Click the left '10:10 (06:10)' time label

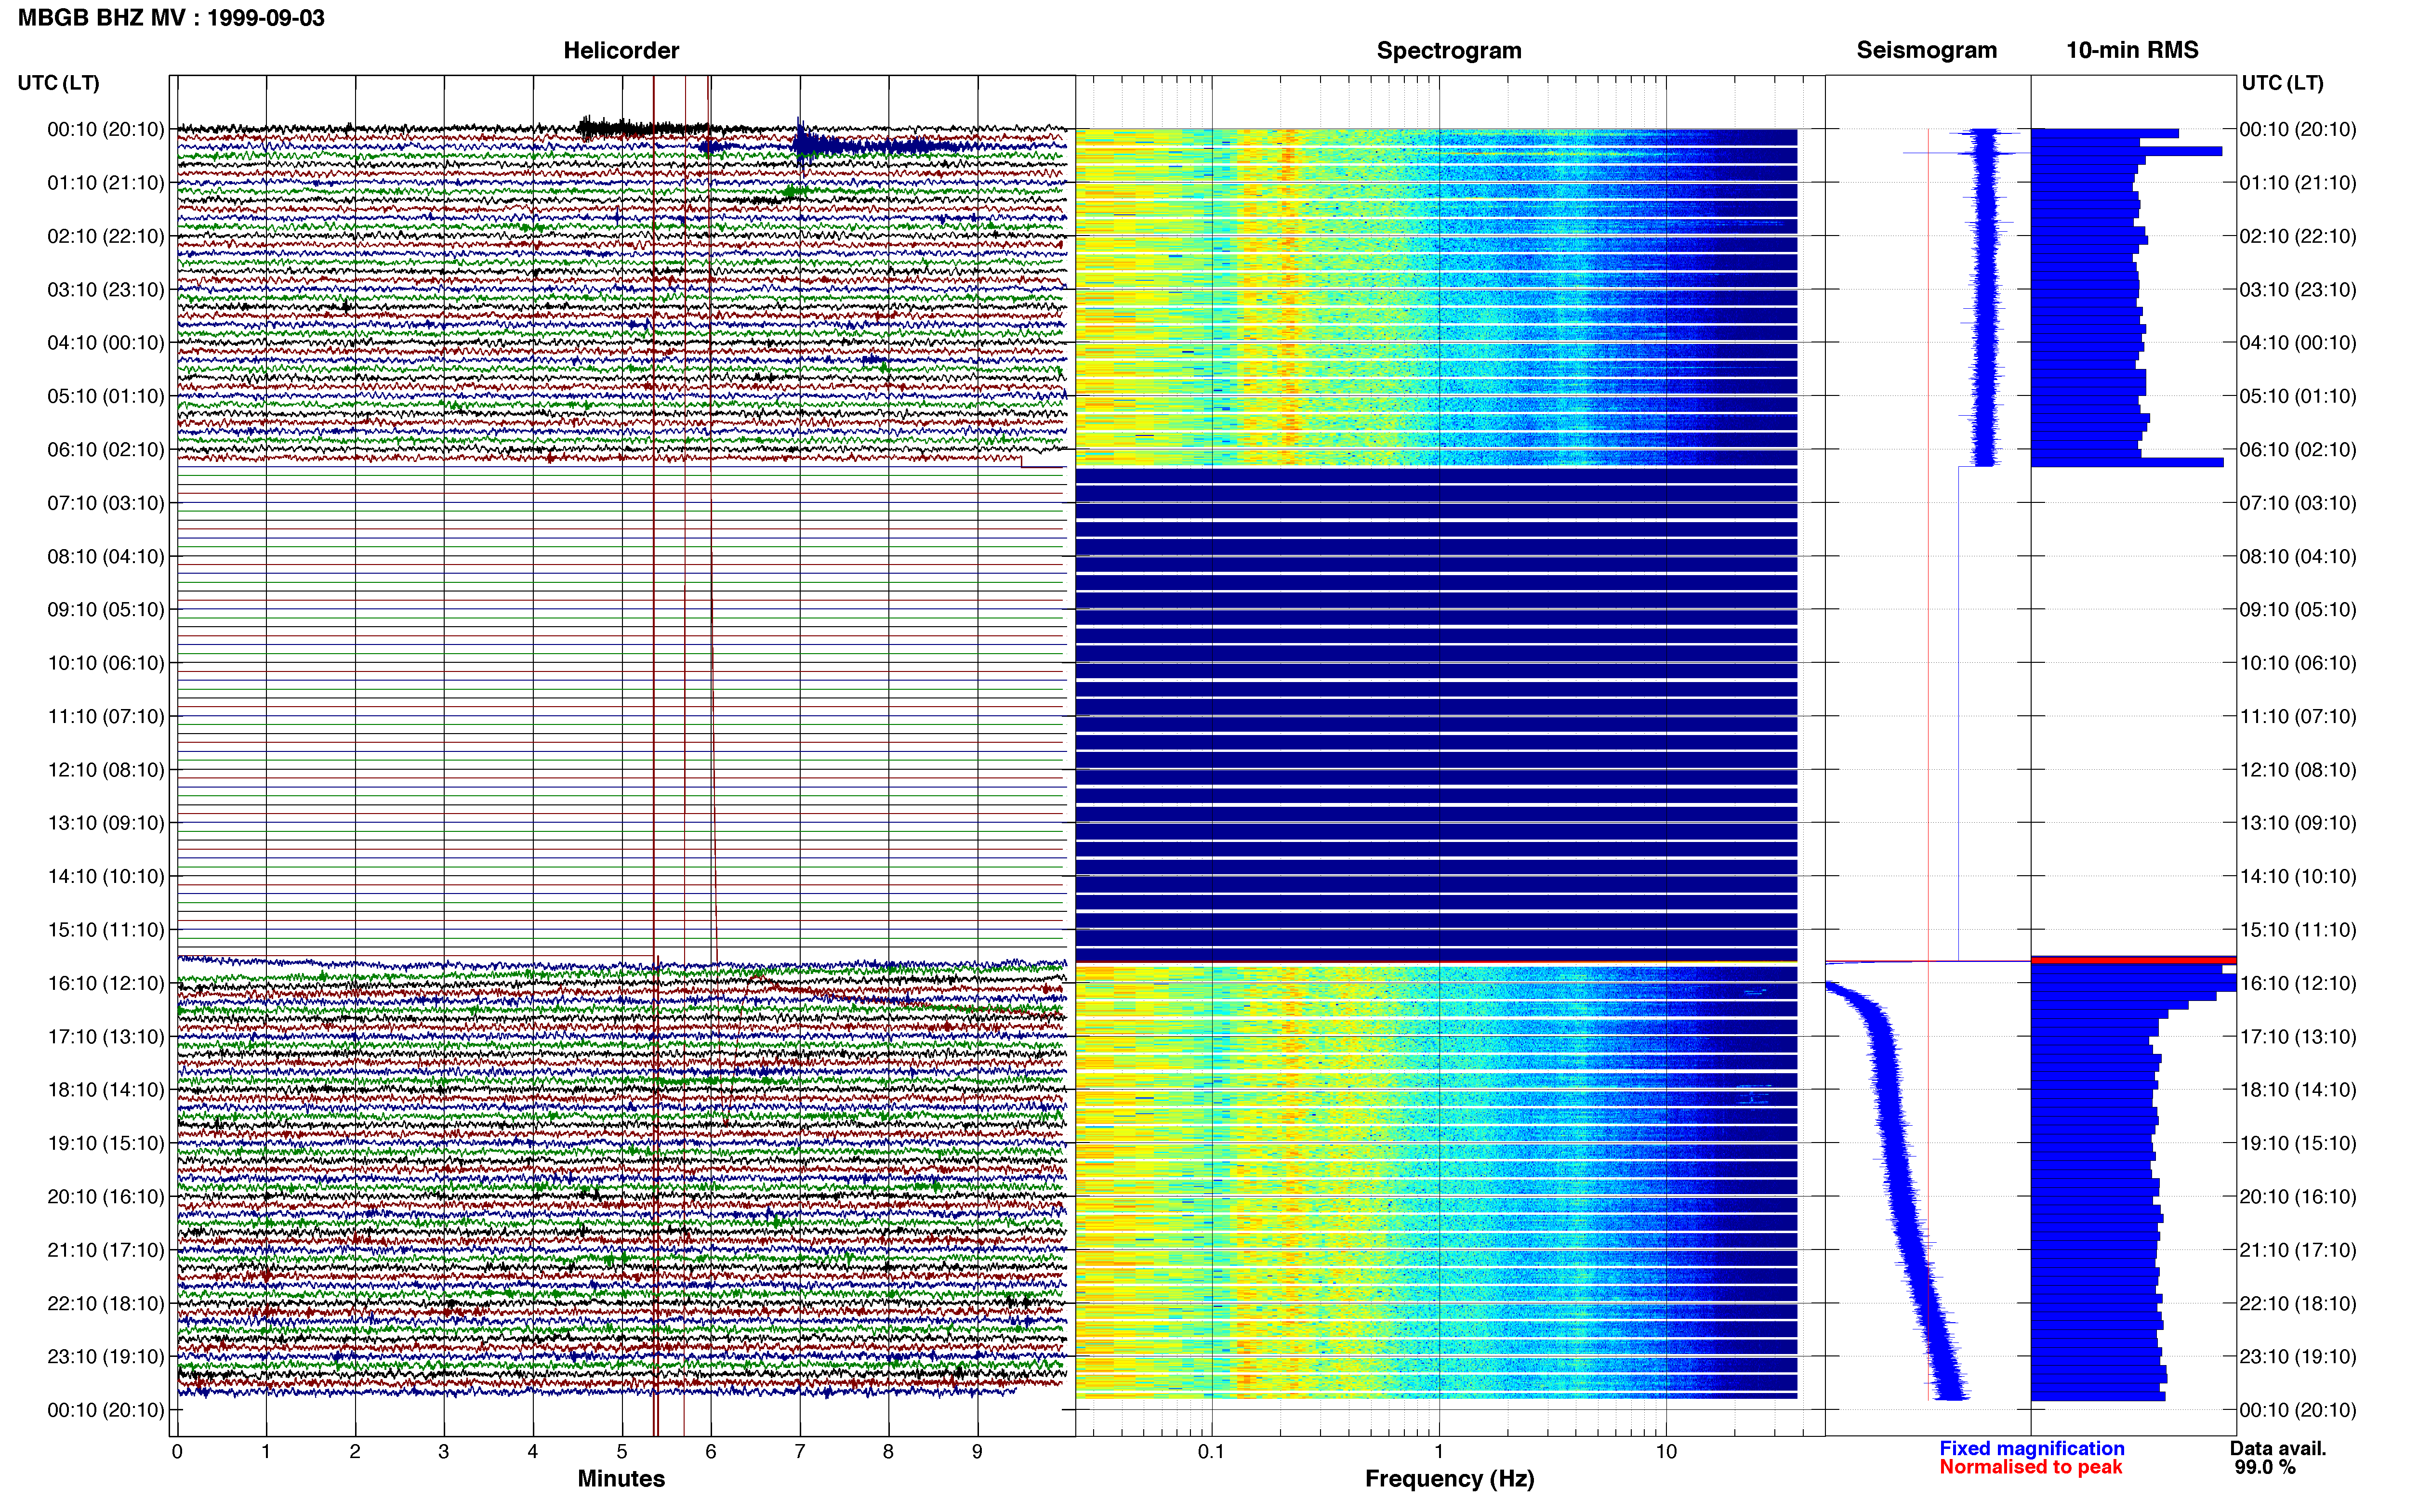pos(106,663)
